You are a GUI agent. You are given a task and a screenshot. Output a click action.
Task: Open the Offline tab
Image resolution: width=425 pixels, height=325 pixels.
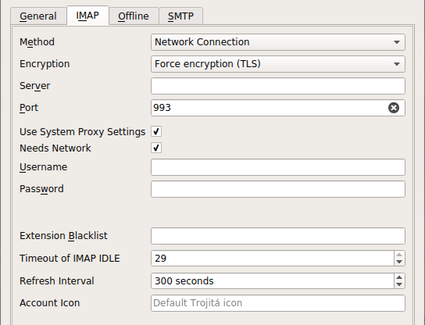[134, 16]
